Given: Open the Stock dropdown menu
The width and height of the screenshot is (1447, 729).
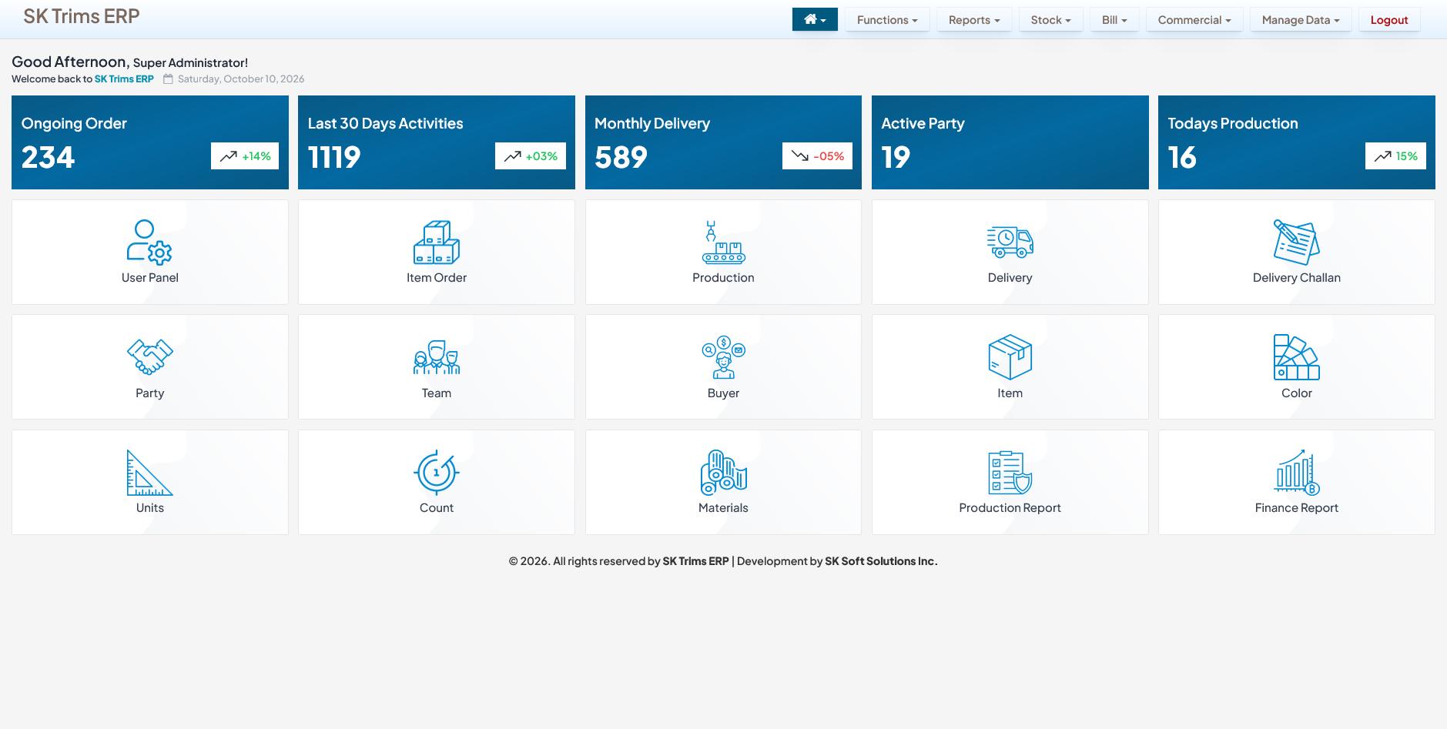Looking at the screenshot, I should click(1050, 20).
